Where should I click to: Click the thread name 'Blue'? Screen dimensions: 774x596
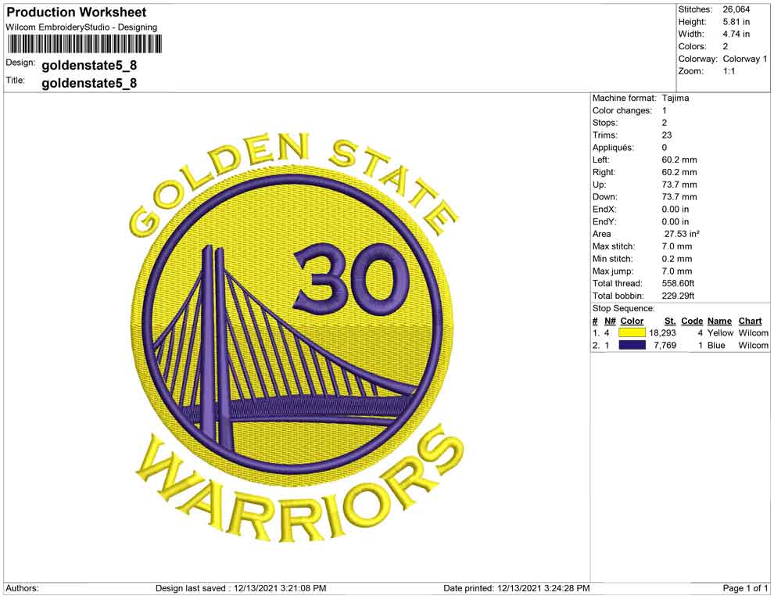tap(716, 345)
